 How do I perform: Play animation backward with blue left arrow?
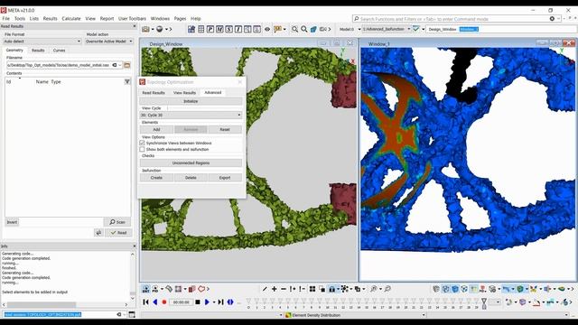155,302
